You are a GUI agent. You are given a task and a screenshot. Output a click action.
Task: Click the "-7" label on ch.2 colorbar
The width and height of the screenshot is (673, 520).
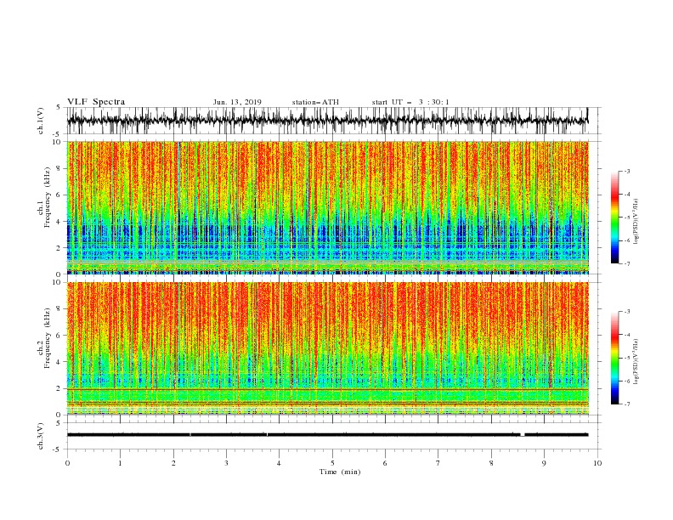click(627, 404)
